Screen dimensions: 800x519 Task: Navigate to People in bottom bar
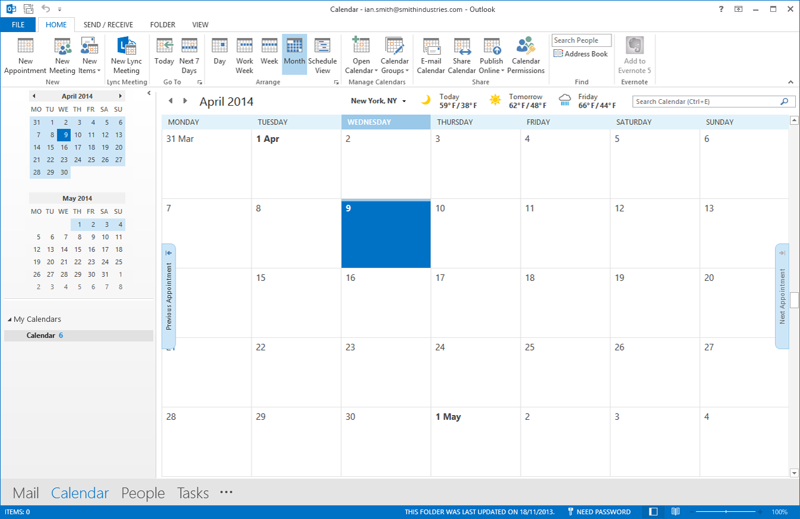coord(143,493)
